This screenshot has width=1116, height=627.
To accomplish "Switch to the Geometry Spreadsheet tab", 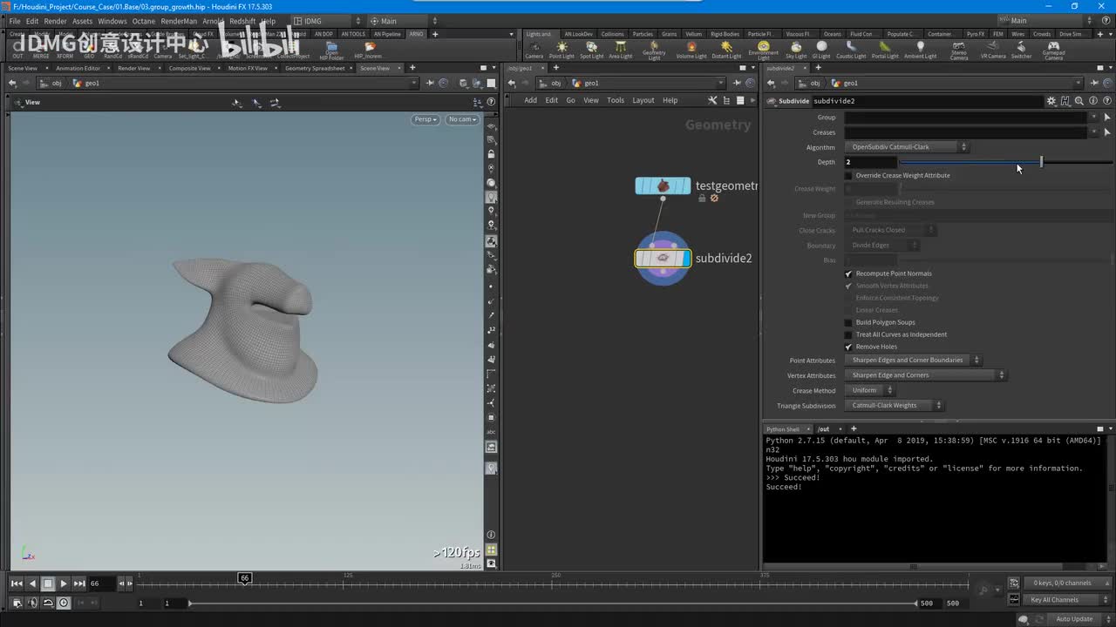I will [x=314, y=68].
